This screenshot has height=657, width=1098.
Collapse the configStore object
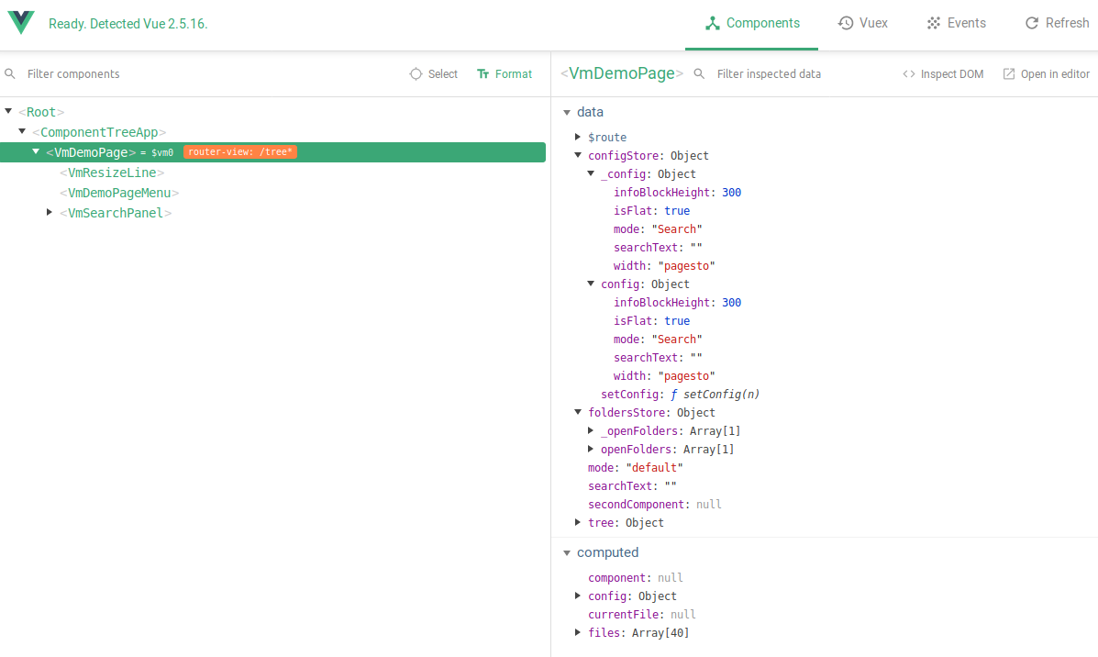pos(578,155)
